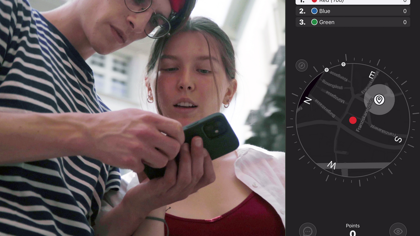Tap the large location pin on map
The width and height of the screenshot is (420, 236).
coord(379,99)
